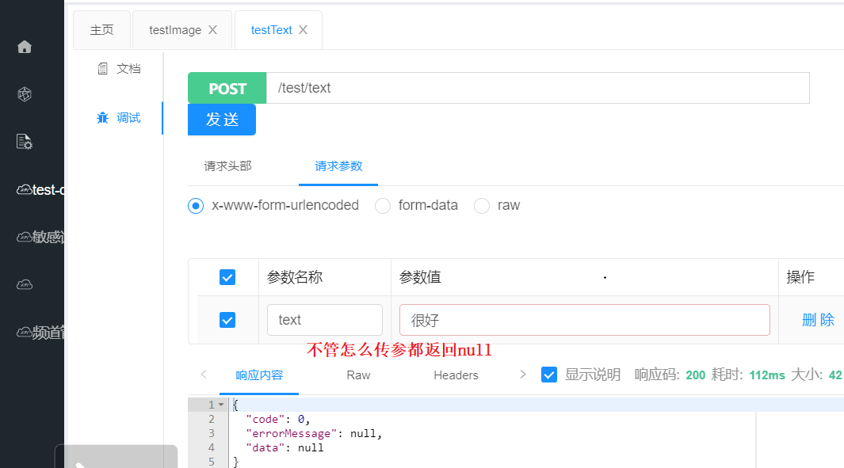Select the x-www-form-urlencoded radio button

(195, 205)
